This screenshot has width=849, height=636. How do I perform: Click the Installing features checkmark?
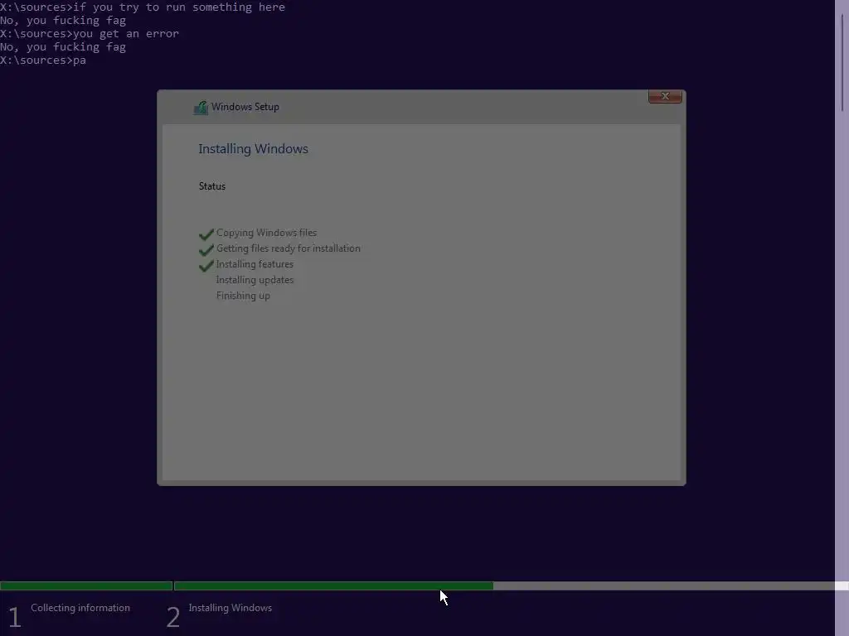coord(206,266)
